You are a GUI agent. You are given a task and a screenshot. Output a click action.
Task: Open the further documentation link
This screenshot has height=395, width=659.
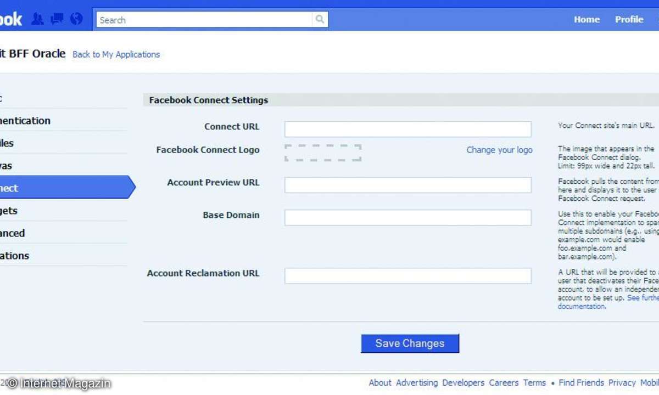pyautogui.click(x=607, y=302)
